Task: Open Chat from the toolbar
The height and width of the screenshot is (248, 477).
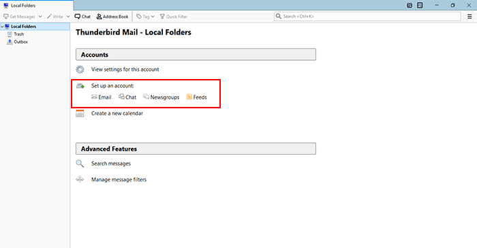Action: [82, 16]
